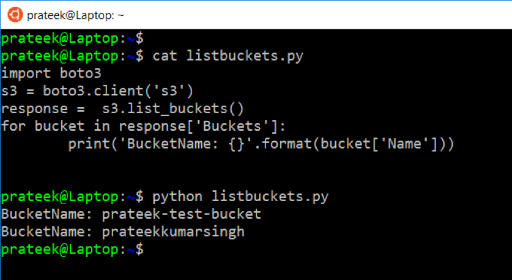Click the prateekkumarsingh output name
Screen dimensions: 512x280
173,232
